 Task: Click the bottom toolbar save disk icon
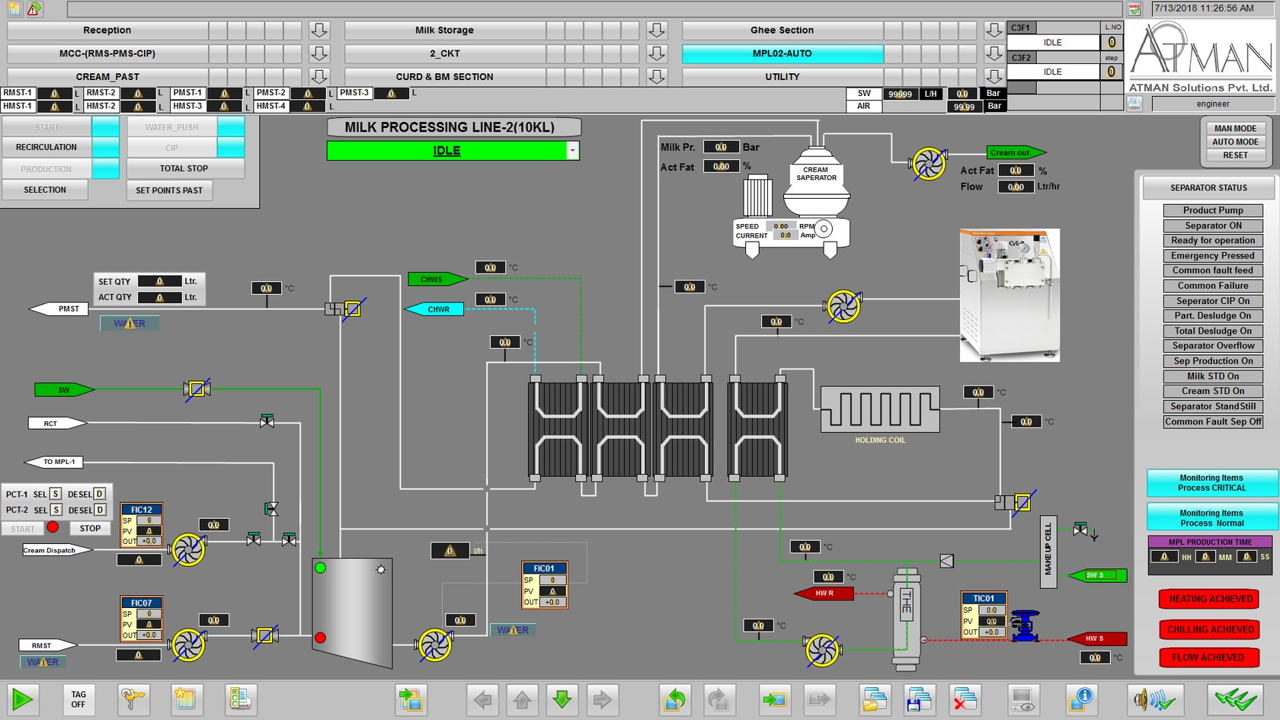pos(919,699)
